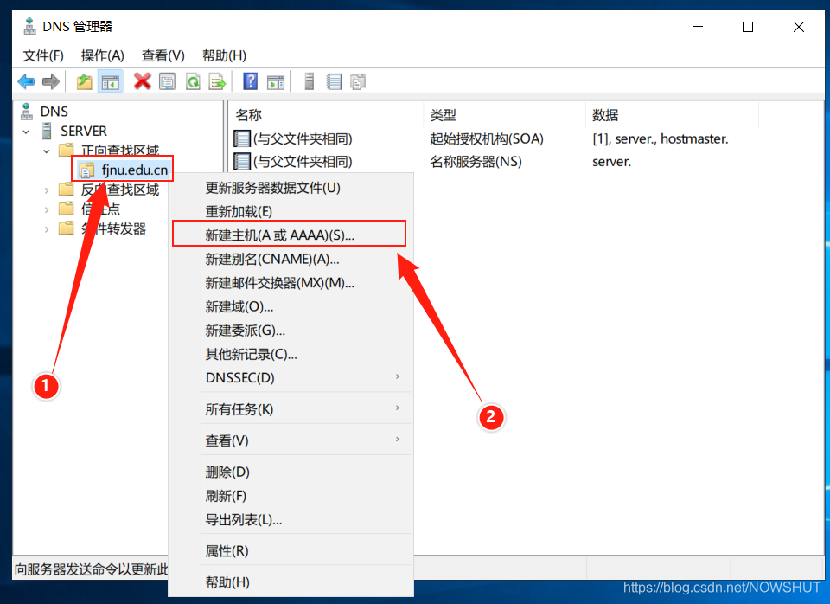Select 正向查找区域 tree item
This screenshot has width=830, height=604.
coord(119,151)
